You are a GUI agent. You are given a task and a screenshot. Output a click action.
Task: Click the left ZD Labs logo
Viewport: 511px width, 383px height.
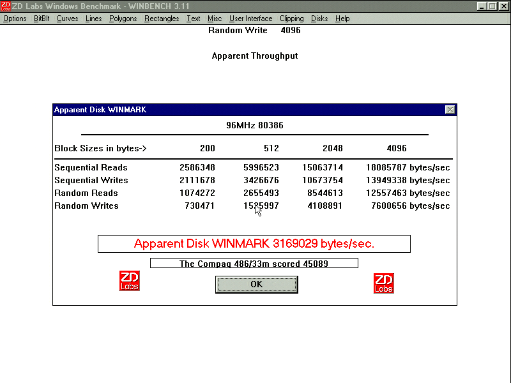(130, 280)
